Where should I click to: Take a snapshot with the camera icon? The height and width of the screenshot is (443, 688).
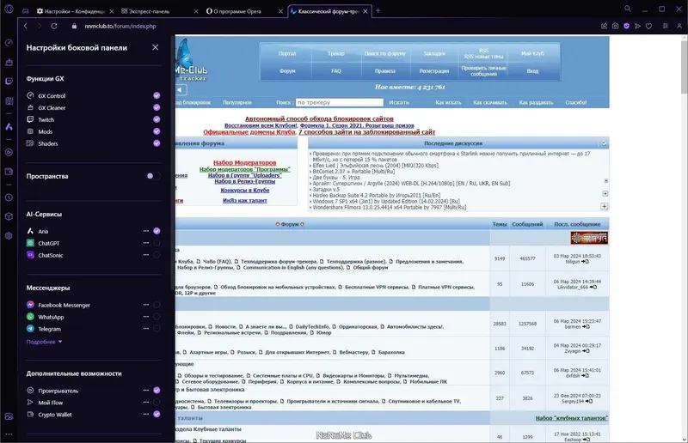616,27
